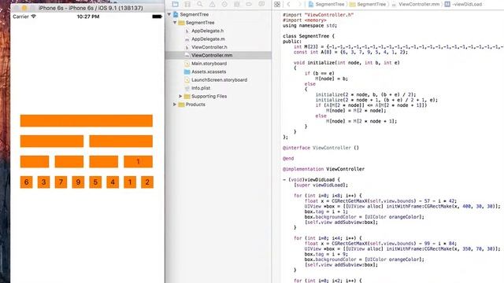The image size is (504, 283).
Task: Open the Project navigator folder icon
Action: click(x=175, y=4)
